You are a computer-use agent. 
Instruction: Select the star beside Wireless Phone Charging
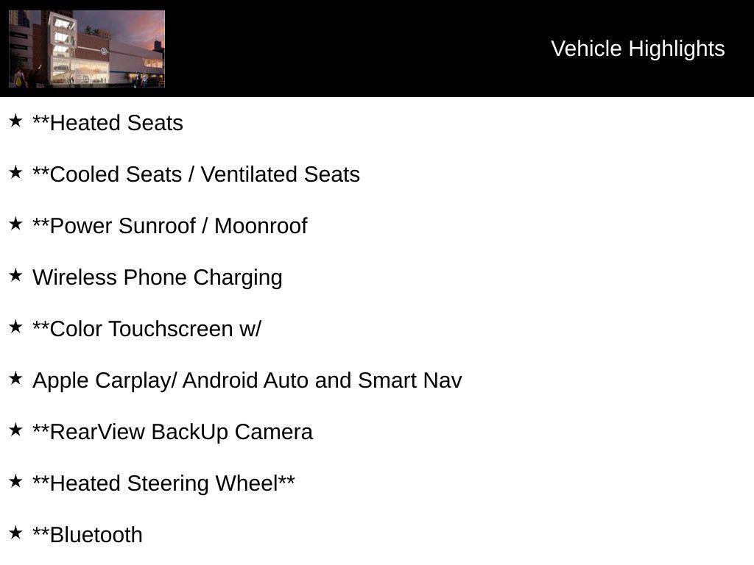15,275
